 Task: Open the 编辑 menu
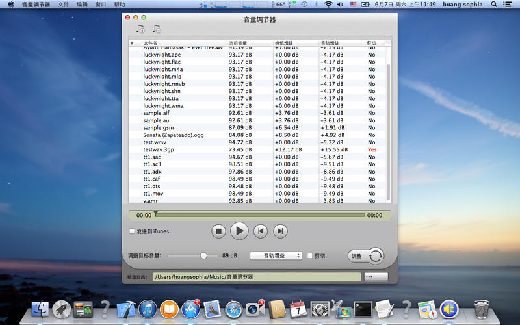(82, 4)
